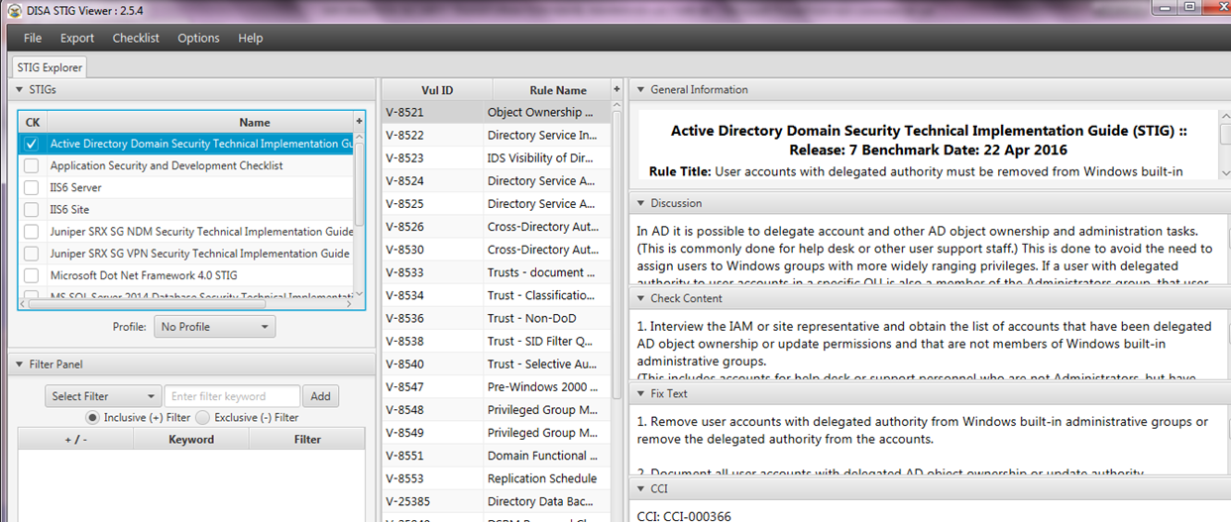Select row V-8547 Pre-Windows 2000

click(497, 386)
